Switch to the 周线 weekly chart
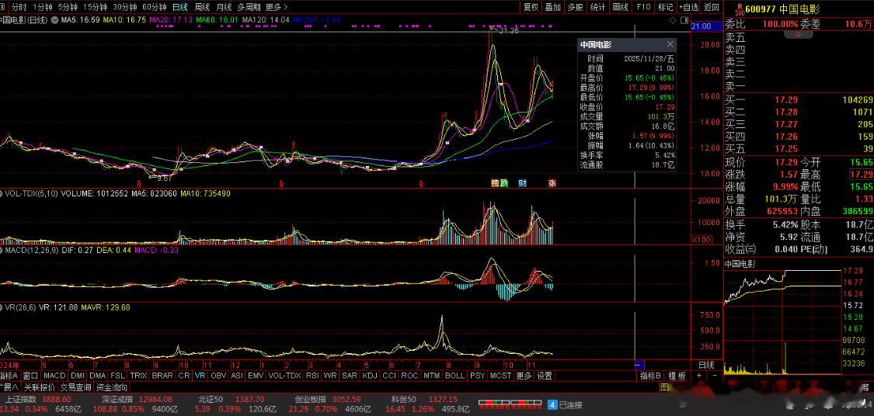Viewport: 874px width, 416px height. tap(202, 7)
